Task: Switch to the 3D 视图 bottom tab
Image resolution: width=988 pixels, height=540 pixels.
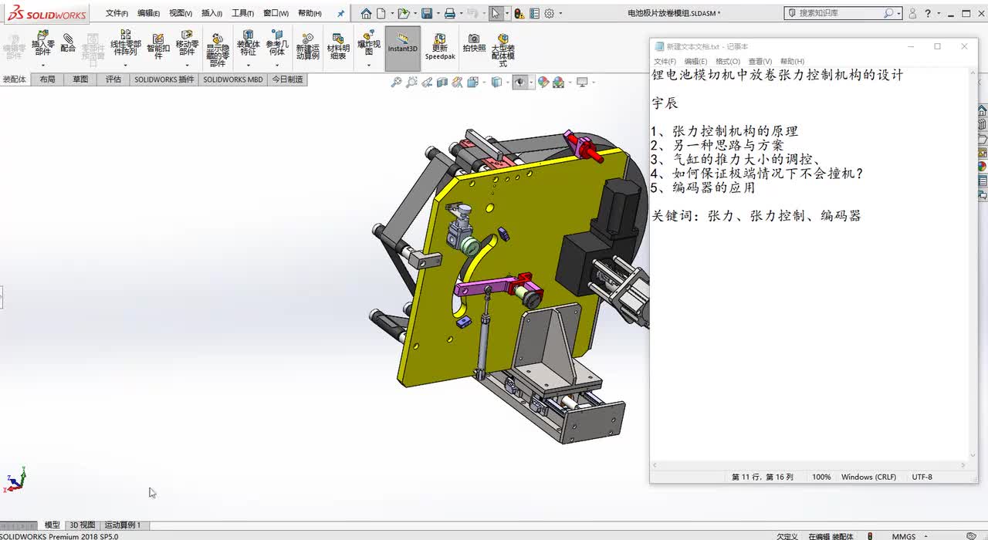Action: (x=83, y=525)
